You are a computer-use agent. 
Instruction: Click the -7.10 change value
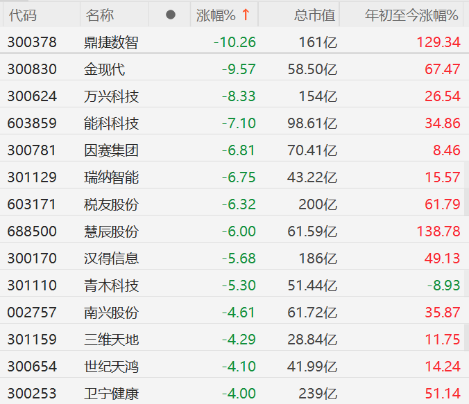tap(239, 123)
